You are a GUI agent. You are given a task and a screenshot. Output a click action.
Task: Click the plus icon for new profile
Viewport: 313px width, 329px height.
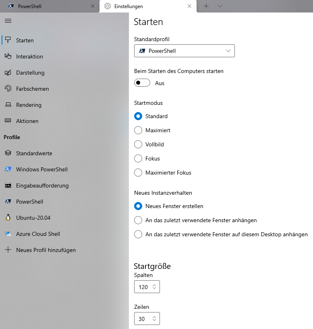pos(8,250)
